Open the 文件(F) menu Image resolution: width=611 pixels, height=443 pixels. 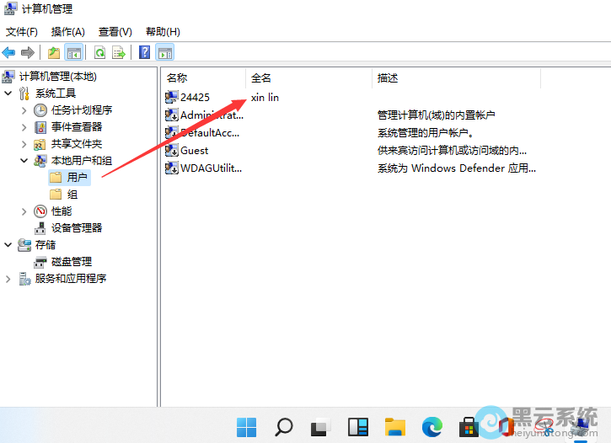point(22,31)
